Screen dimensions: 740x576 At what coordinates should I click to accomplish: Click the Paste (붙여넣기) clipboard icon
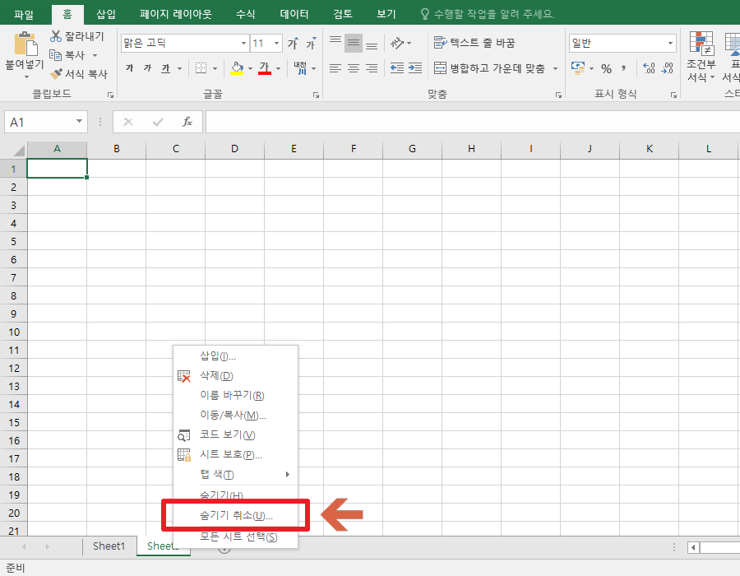(x=25, y=44)
